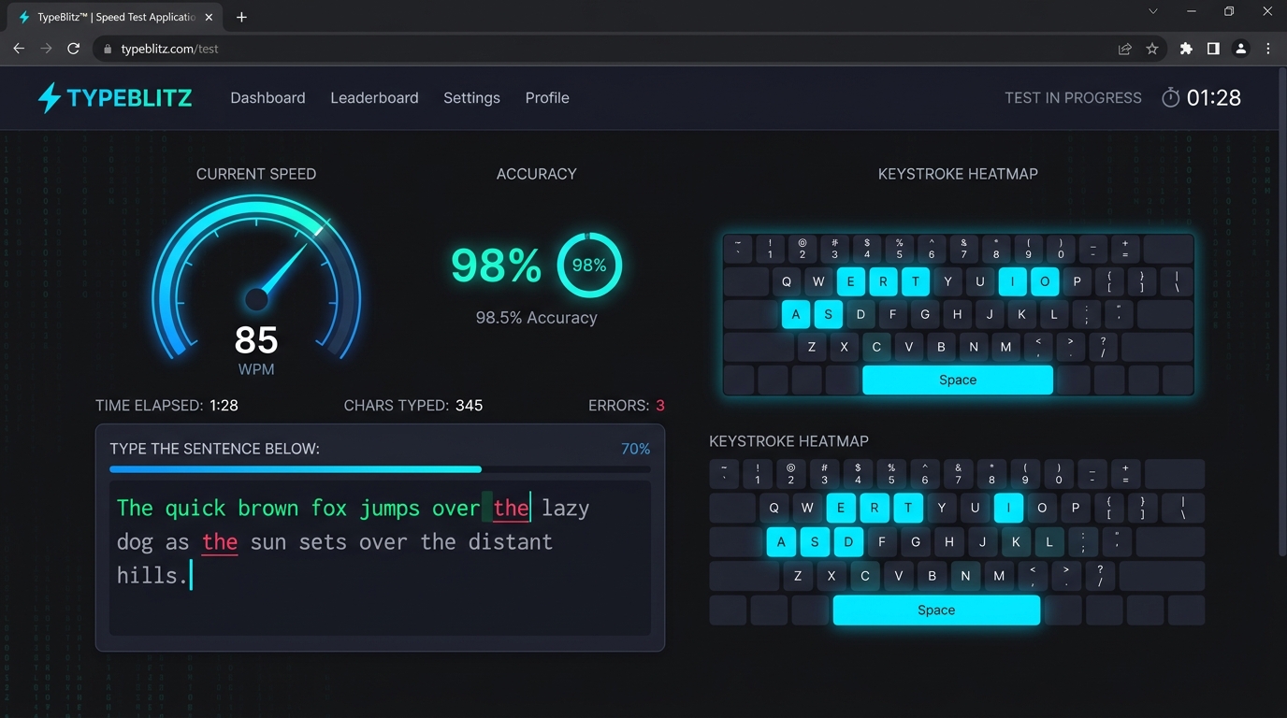Click the highlighted A key on upper heatmap
Image resolution: width=1287 pixels, height=718 pixels.
[796, 314]
